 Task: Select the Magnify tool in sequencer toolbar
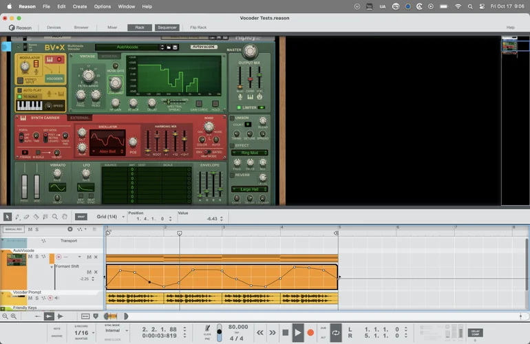tap(55, 217)
